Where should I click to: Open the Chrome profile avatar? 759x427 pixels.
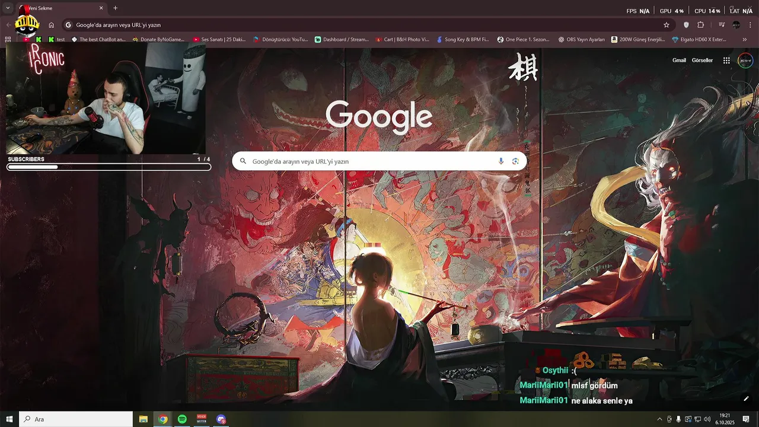pos(736,25)
